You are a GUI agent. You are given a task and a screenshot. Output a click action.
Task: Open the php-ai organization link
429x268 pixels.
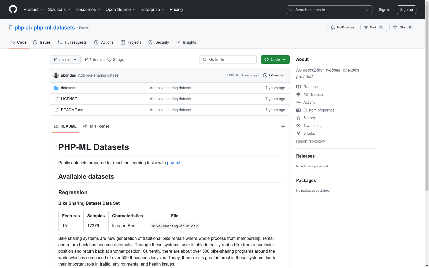pos(23,28)
